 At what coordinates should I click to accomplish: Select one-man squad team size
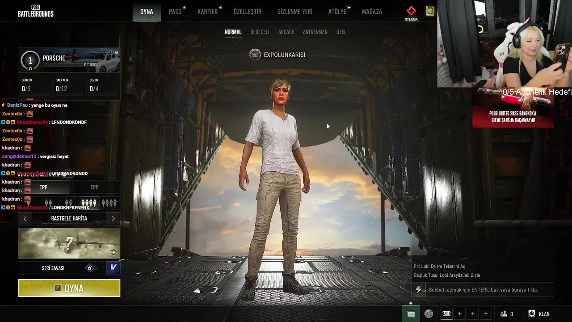tap(109, 203)
